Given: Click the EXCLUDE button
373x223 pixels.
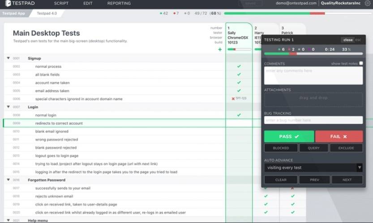Looking at the screenshot, I should click(346, 148).
